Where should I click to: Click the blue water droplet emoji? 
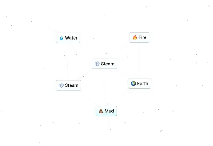pyautogui.click(x=61, y=38)
